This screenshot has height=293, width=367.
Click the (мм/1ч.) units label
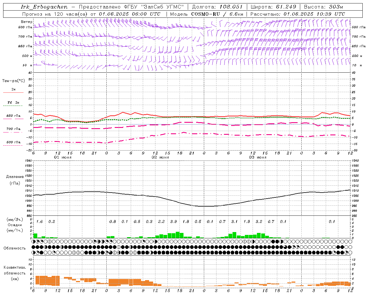click(14, 230)
